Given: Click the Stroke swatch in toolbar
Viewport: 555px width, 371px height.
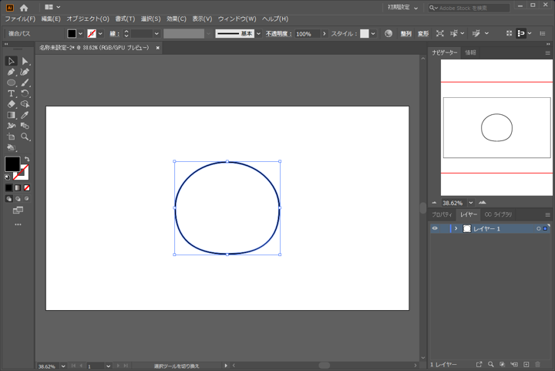Looking at the screenshot, I should point(23,175).
